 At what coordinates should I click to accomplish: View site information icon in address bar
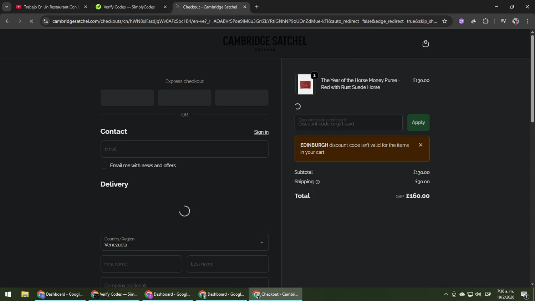[46, 21]
